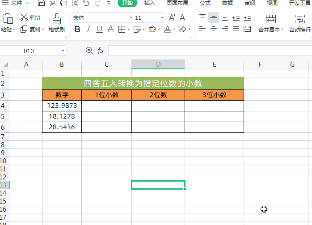Screen dimensions: 312x225
Task: Click the Cut (剪切) scissors icon
Action: click(x=24, y=17)
